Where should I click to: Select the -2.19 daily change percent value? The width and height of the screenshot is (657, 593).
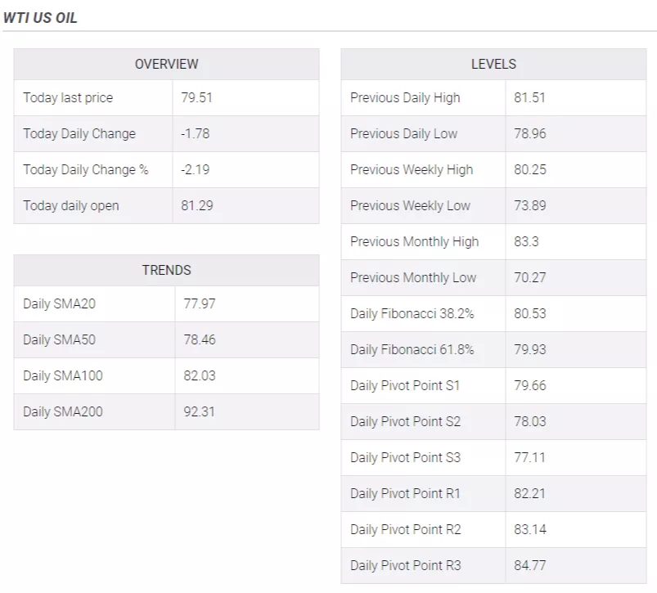click(196, 169)
